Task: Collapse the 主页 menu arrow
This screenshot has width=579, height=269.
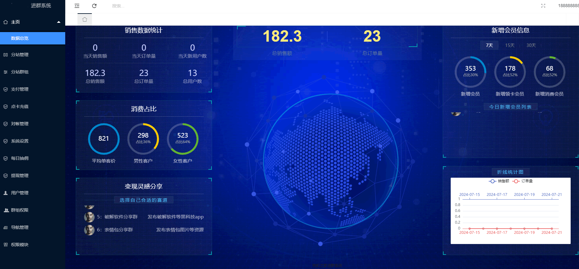Action: [59, 22]
